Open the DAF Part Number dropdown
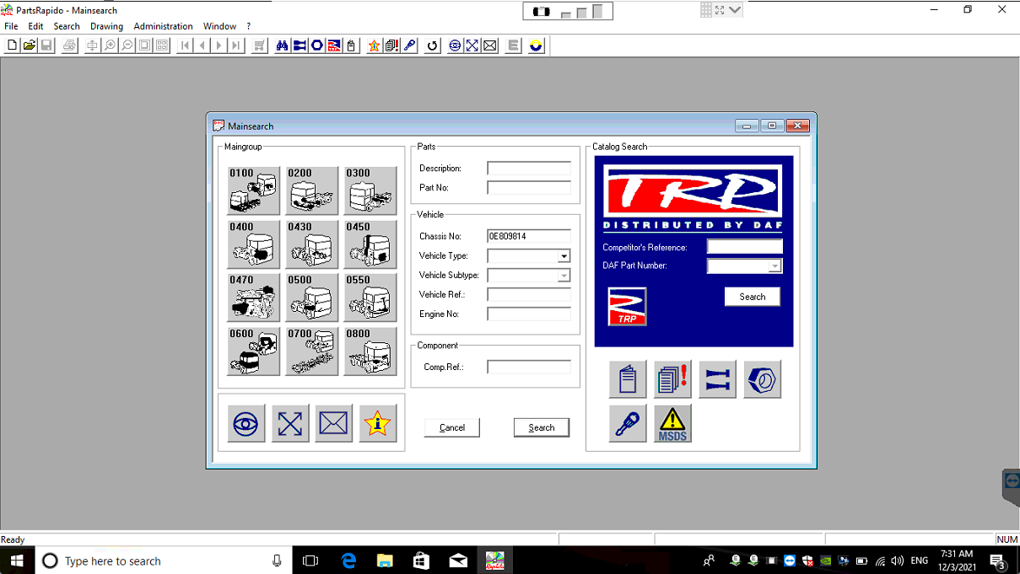 tap(774, 266)
